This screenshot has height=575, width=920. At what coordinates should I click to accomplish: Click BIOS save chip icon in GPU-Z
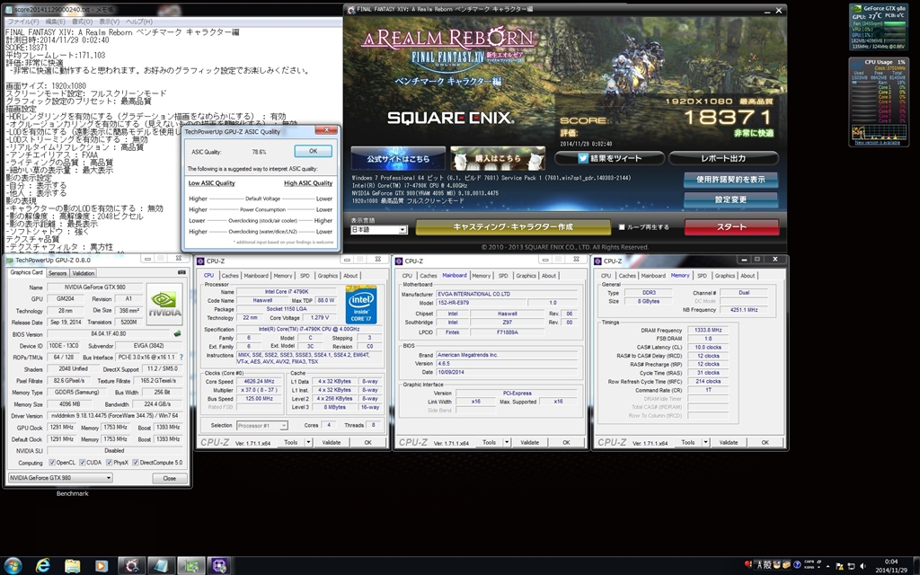point(177,334)
